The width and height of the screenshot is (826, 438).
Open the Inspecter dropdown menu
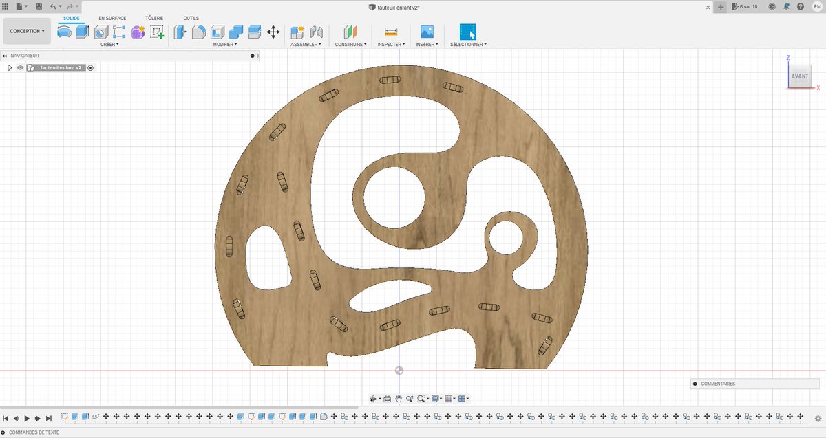point(391,44)
